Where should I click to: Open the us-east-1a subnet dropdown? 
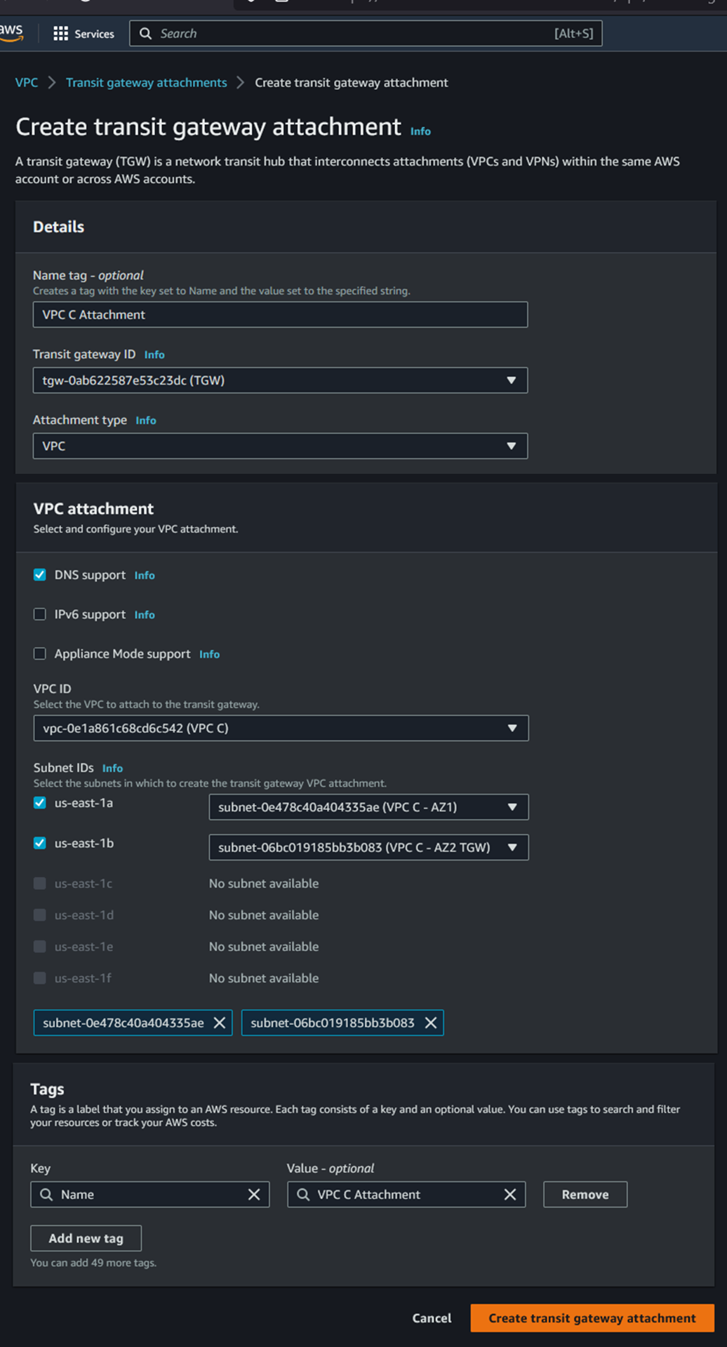[368, 807]
